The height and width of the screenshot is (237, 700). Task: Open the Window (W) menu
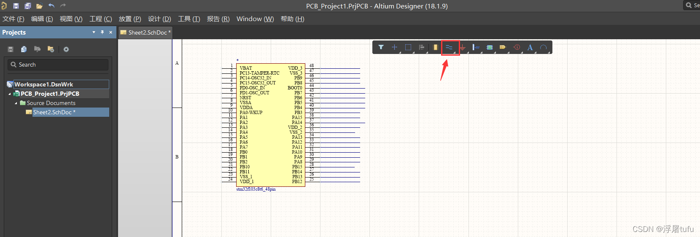tap(255, 19)
